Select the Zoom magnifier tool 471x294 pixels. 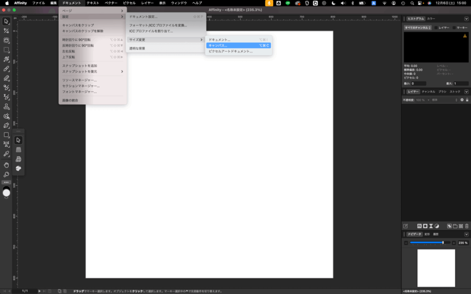click(6, 175)
